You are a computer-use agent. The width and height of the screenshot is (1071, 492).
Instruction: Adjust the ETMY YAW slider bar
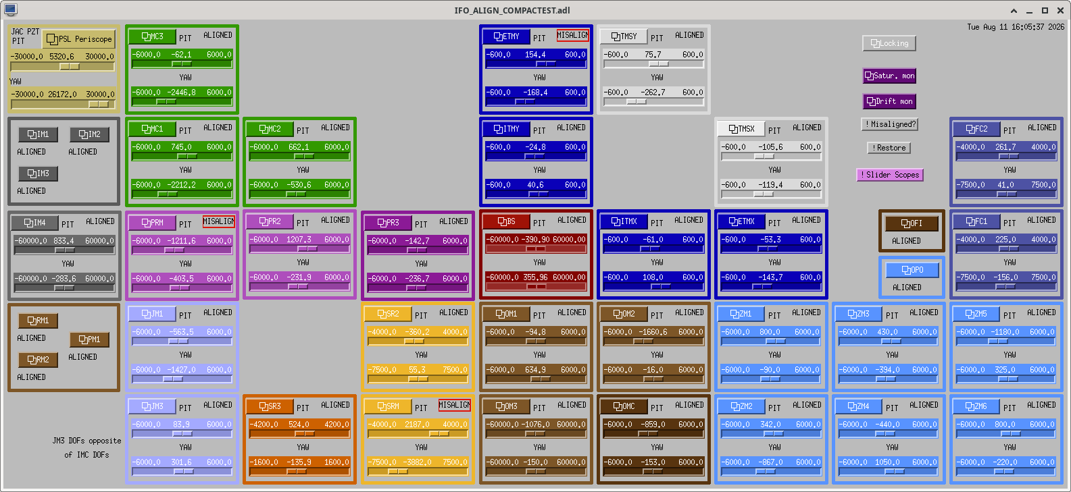point(536,102)
